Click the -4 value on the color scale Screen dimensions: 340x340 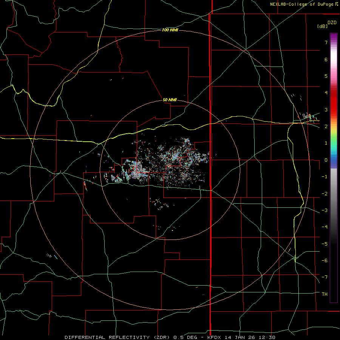[325, 227]
